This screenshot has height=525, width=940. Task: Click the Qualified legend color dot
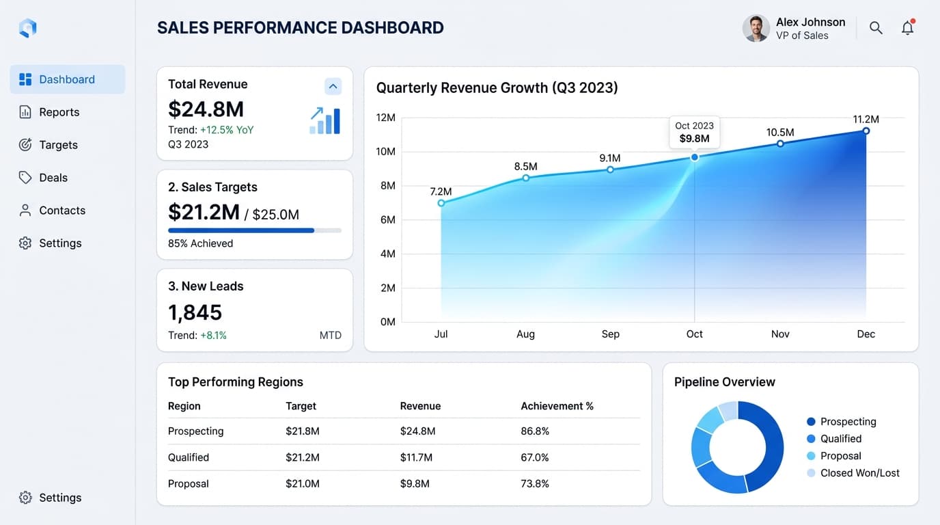click(x=811, y=439)
